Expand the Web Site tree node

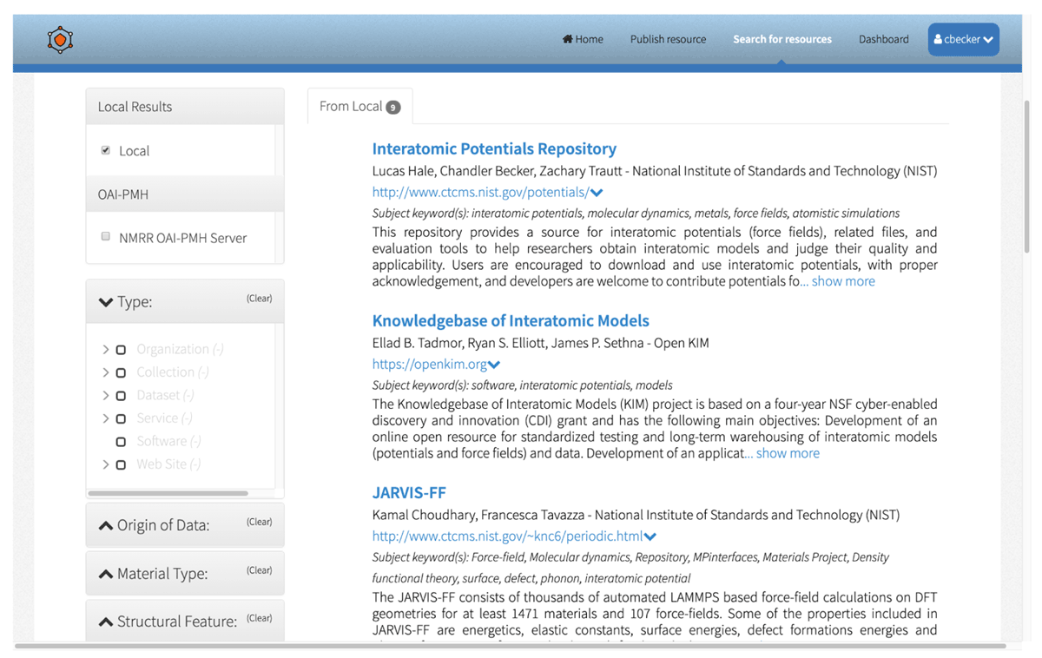(106, 464)
